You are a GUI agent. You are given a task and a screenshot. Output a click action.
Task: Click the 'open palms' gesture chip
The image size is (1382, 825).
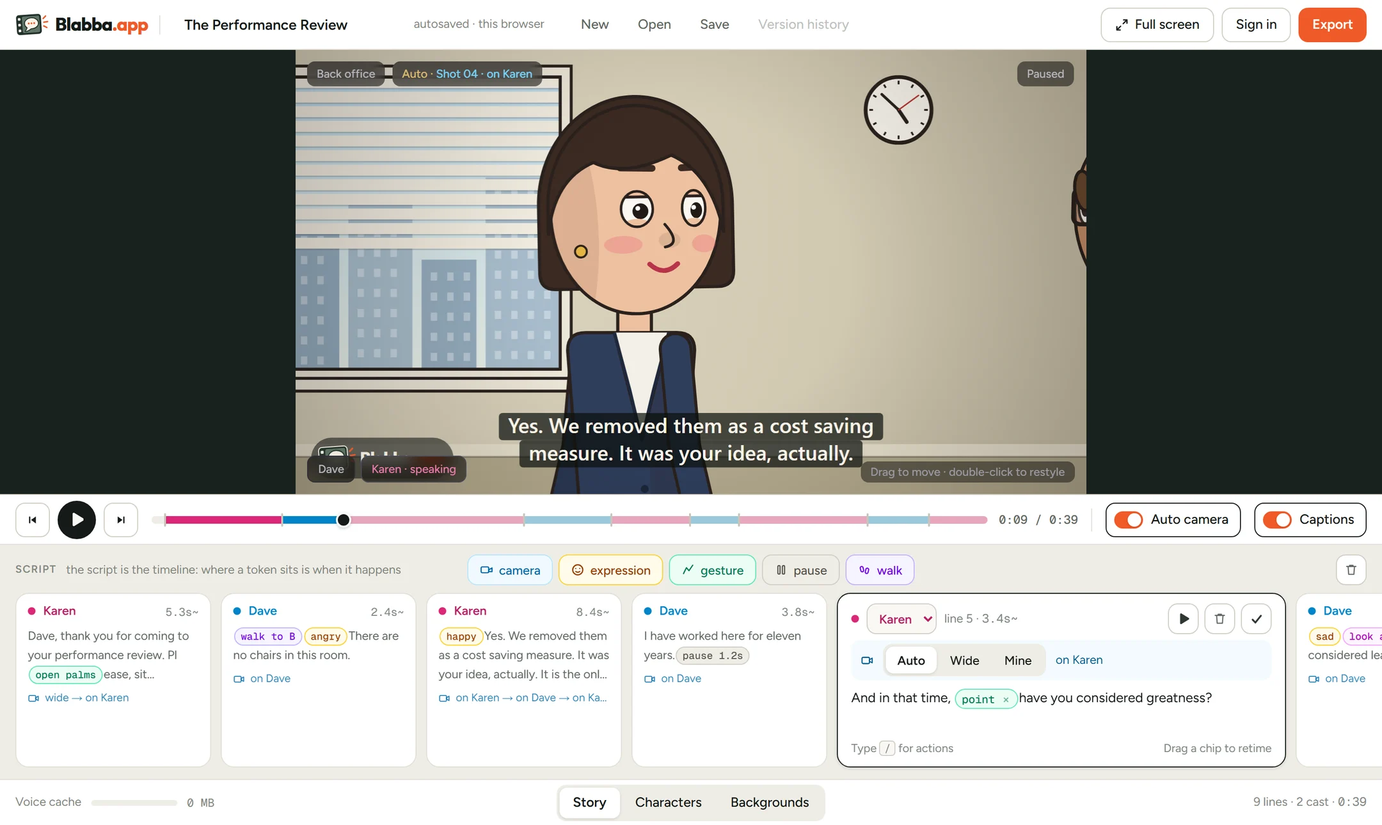tap(65, 675)
